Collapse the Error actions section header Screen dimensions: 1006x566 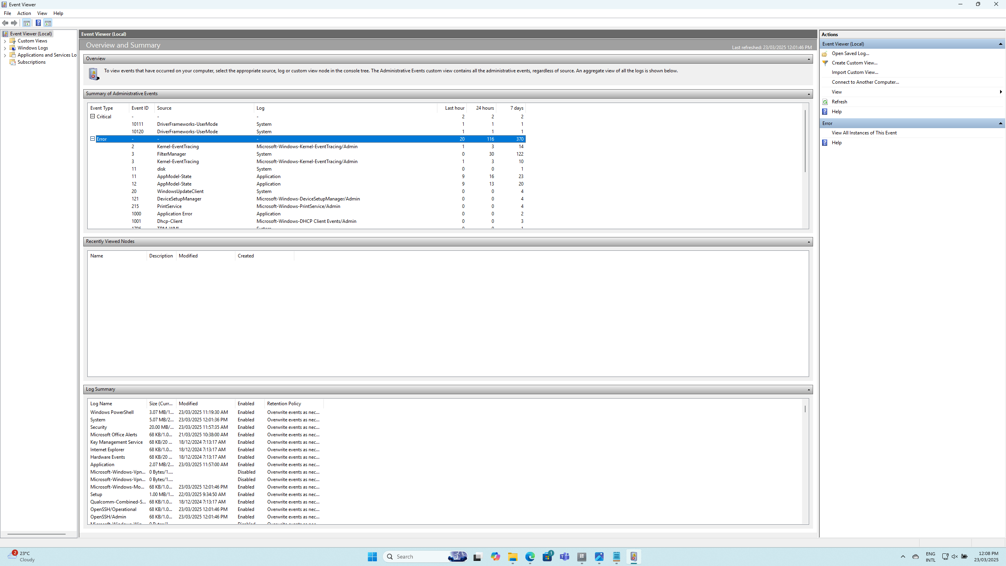tap(1000, 123)
